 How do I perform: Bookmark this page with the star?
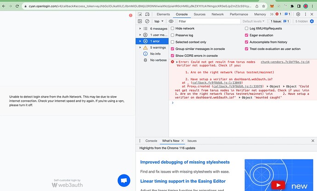click(263, 6)
